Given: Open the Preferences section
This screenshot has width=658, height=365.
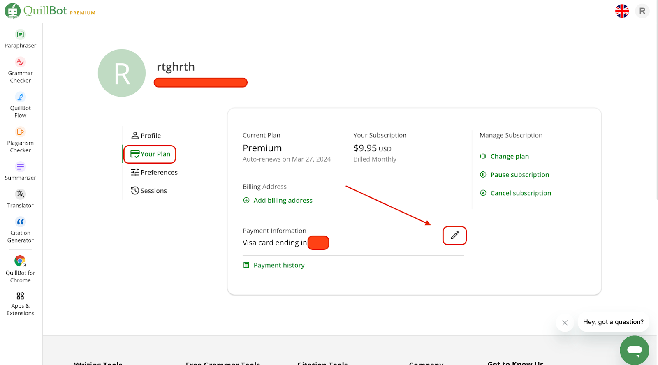Looking at the screenshot, I should tap(154, 172).
